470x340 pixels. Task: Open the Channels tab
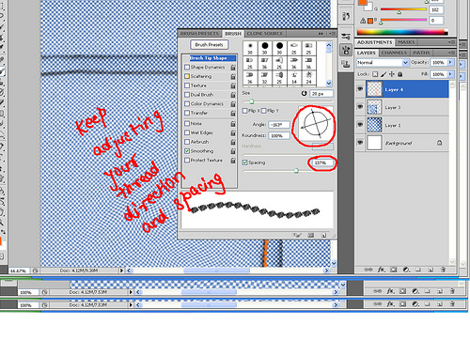coord(394,53)
